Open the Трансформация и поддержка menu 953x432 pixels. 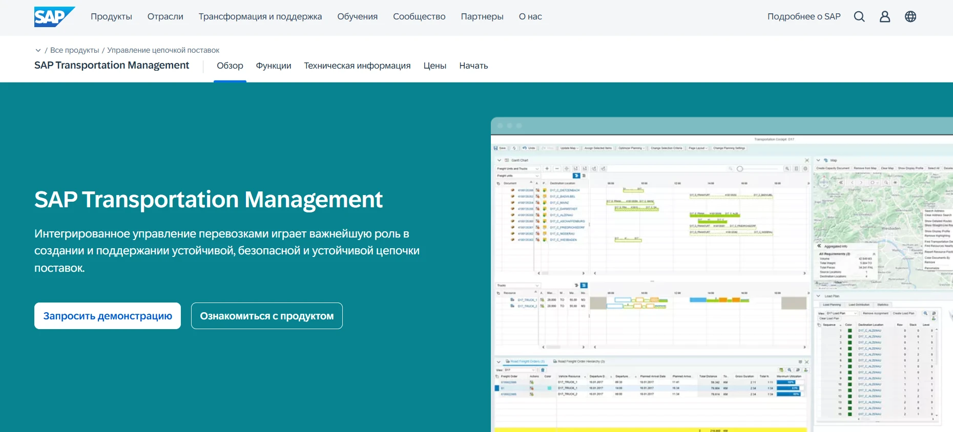tap(260, 16)
